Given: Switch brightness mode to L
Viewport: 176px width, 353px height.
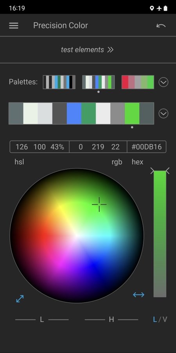Looking at the screenshot, I should tap(155, 319).
